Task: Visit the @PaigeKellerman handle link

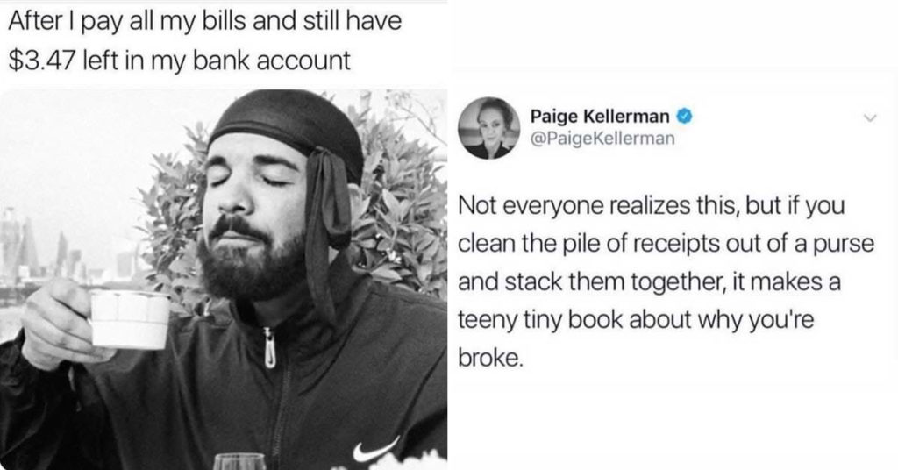Action: pos(602,139)
